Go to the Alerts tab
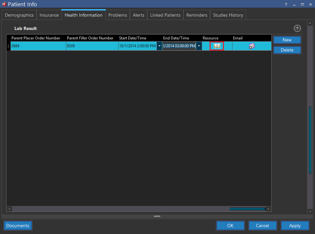This screenshot has height=234, width=315. 138,15
